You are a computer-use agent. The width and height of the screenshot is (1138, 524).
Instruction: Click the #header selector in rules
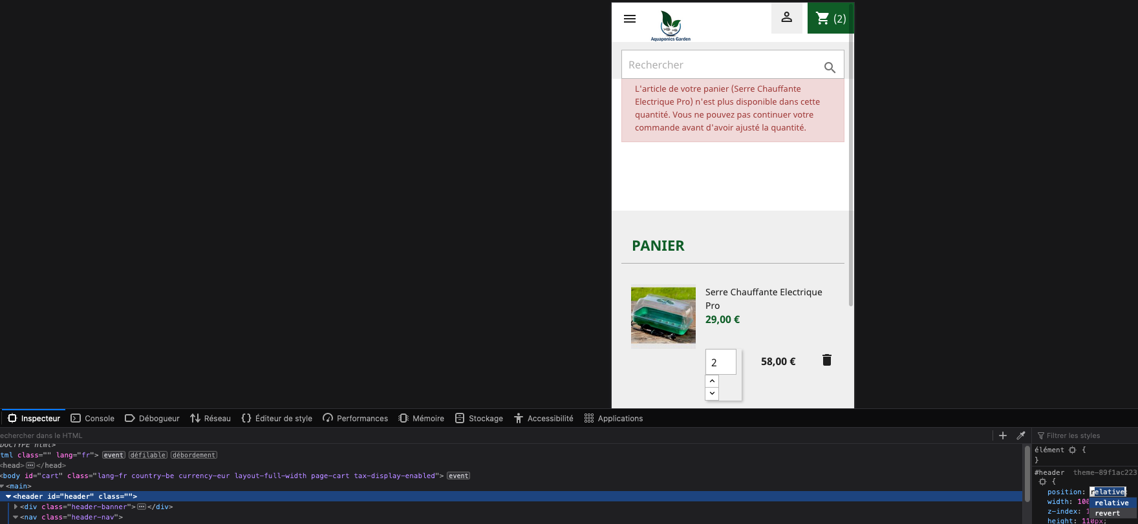pyautogui.click(x=1049, y=472)
